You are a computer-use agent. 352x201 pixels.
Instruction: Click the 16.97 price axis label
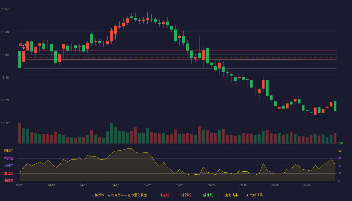pos(5,9)
